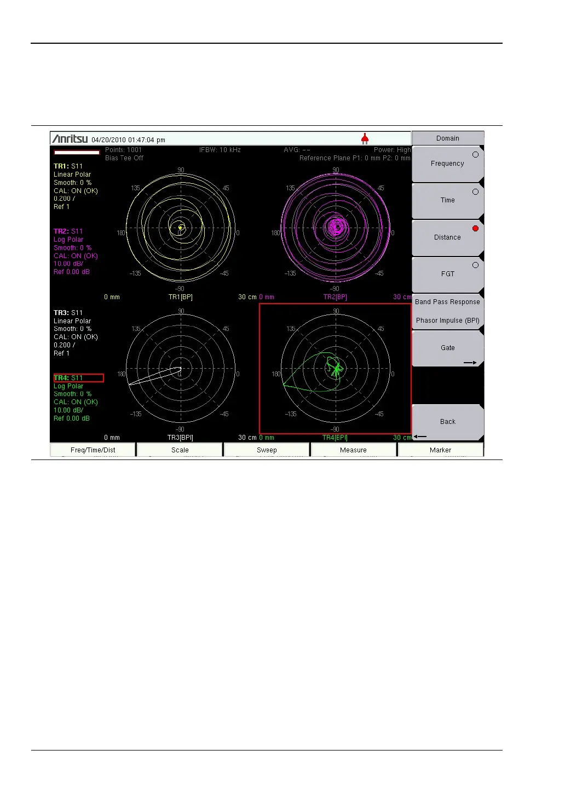Open the Sweep menu
This screenshot has width=565, height=797.
pyautogui.click(x=267, y=450)
